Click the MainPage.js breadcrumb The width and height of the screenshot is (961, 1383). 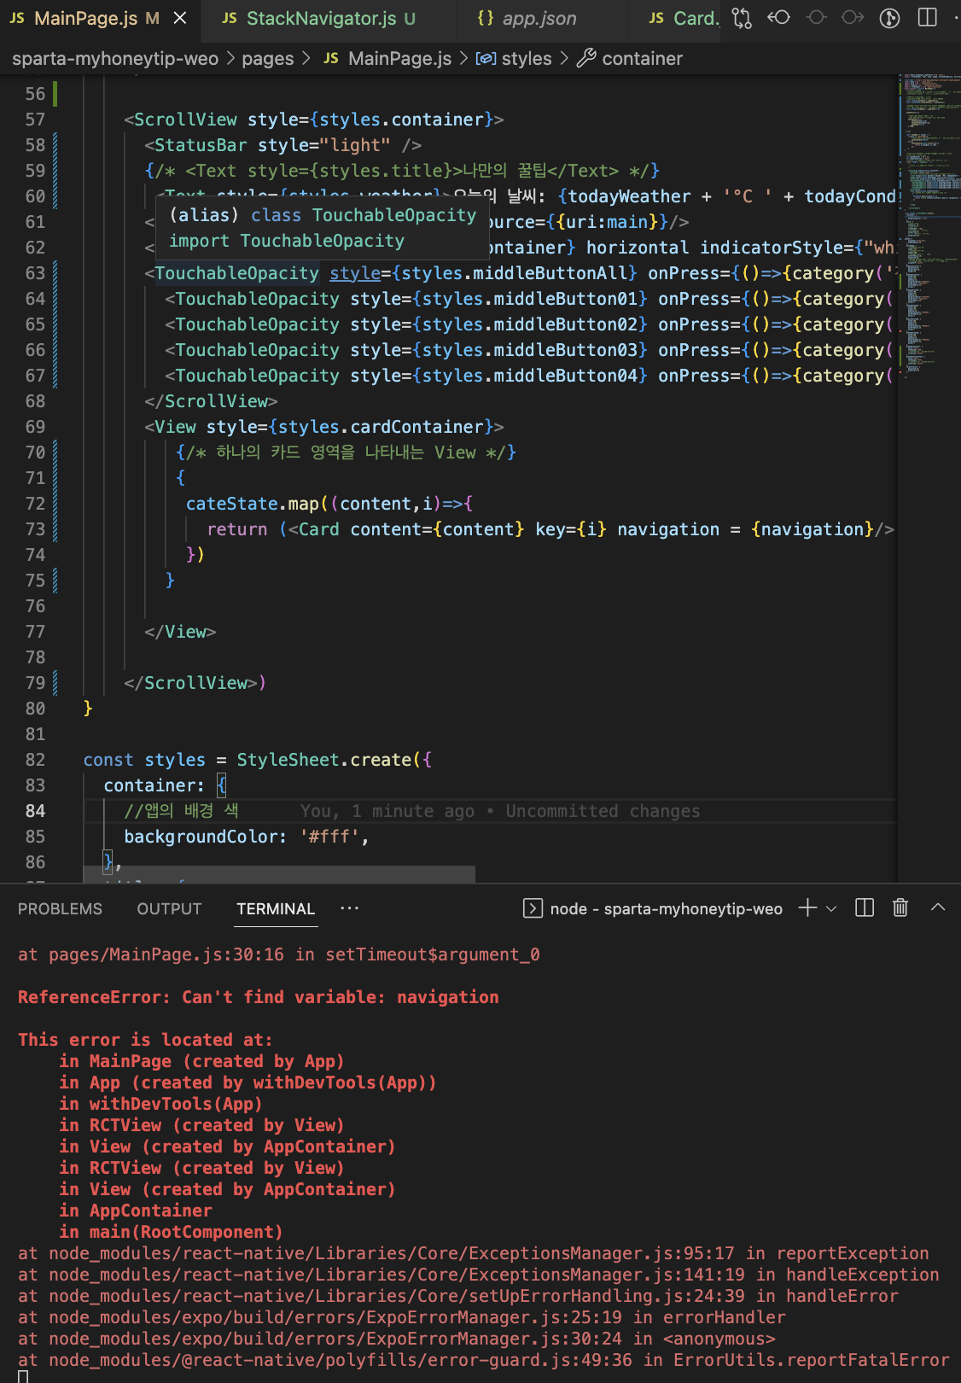point(387,58)
